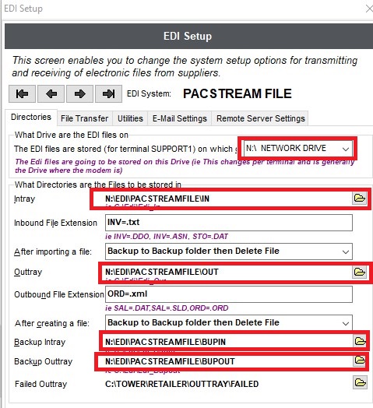This screenshot has width=373, height=408.
Task: Browse for the Failed Outtray folder
Action: pos(361,382)
